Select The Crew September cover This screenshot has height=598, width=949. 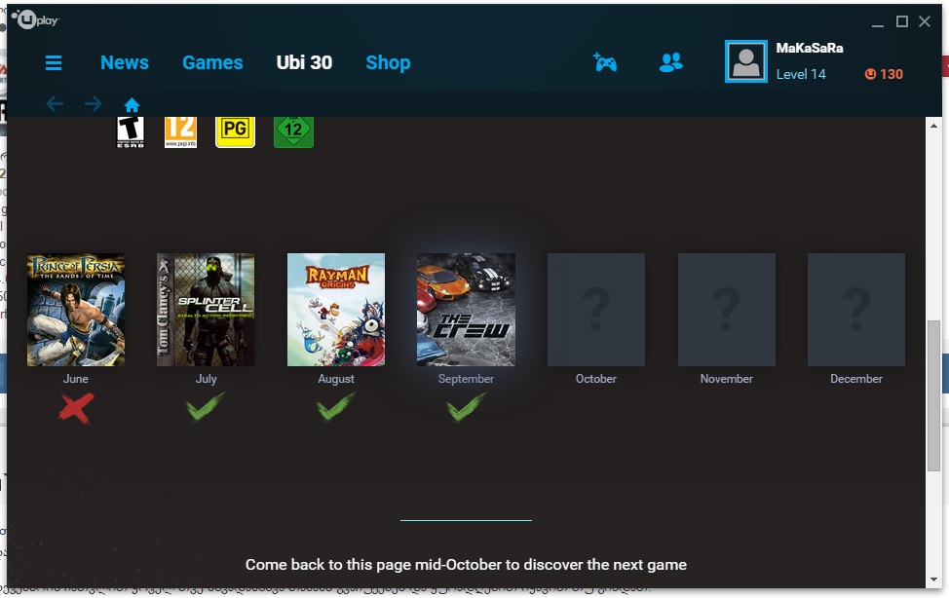(466, 310)
